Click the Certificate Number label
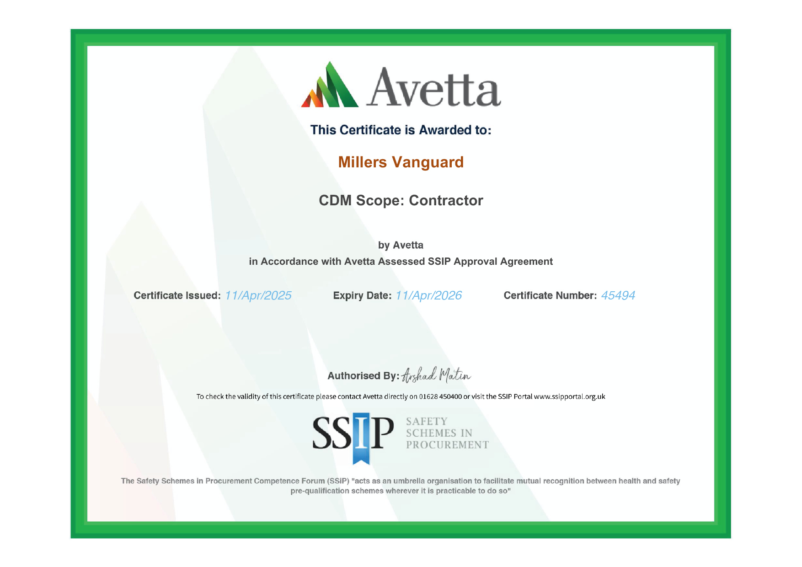Viewport: 802px width, 567px height. (550, 295)
